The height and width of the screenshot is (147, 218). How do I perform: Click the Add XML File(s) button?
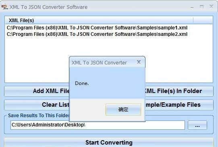(37, 91)
